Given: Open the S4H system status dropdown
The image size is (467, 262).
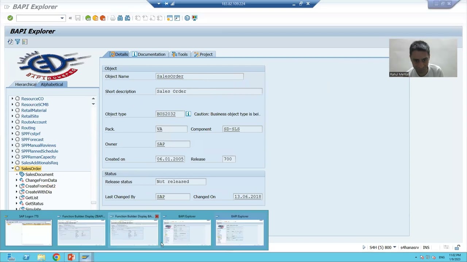Looking at the screenshot, I should 394,247.
